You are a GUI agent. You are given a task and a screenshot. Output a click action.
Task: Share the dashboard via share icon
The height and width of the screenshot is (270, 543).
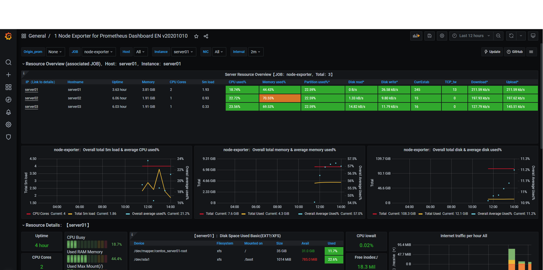(206, 36)
